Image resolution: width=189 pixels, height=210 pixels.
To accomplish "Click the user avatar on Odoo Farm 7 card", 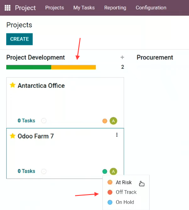I will coord(113,171).
